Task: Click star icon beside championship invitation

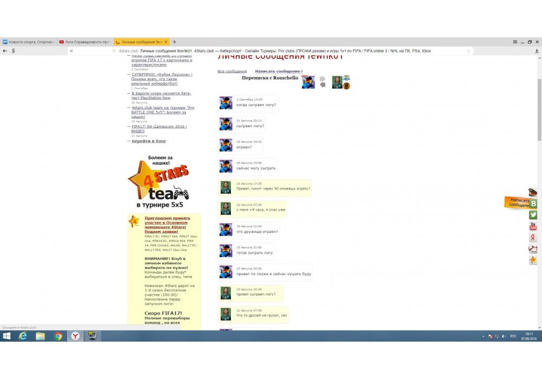Action: [x=134, y=221]
